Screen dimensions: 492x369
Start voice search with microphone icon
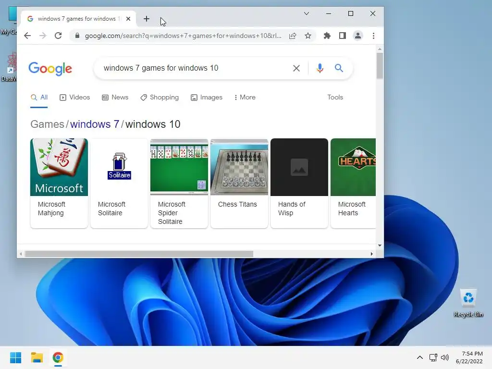320,68
